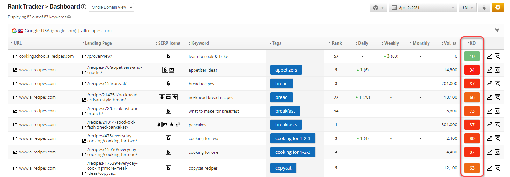Sort table by KD column header
Screen dimensions: 510x177
pos(471,43)
